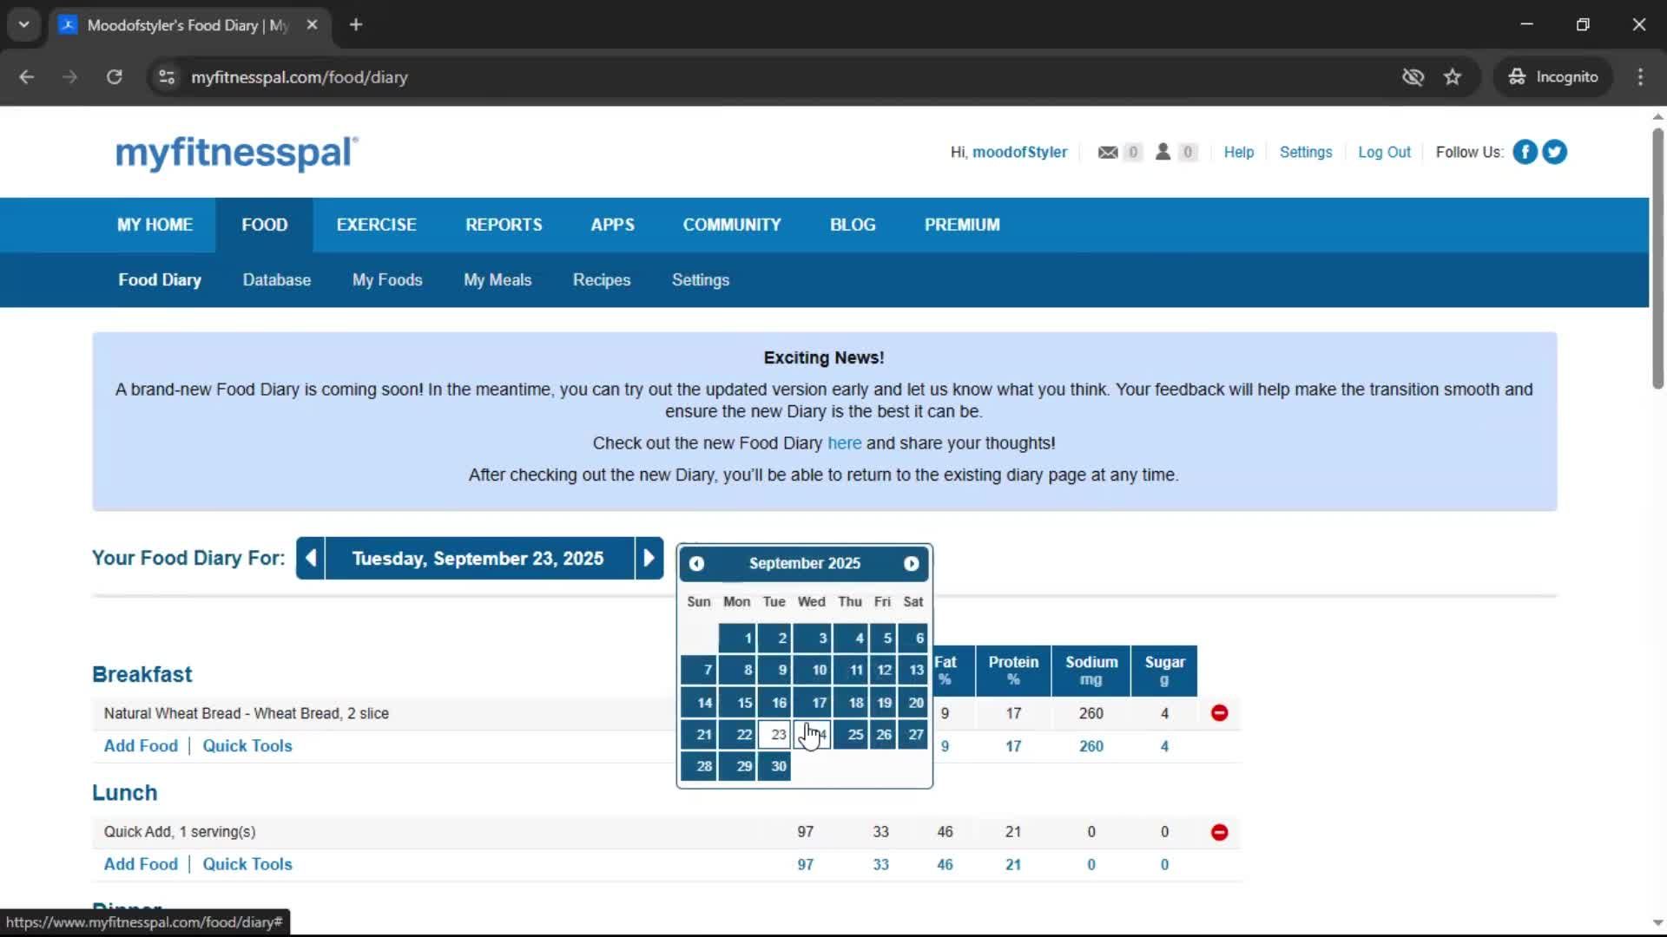Select the My Foods subtab

[x=387, y=280]
